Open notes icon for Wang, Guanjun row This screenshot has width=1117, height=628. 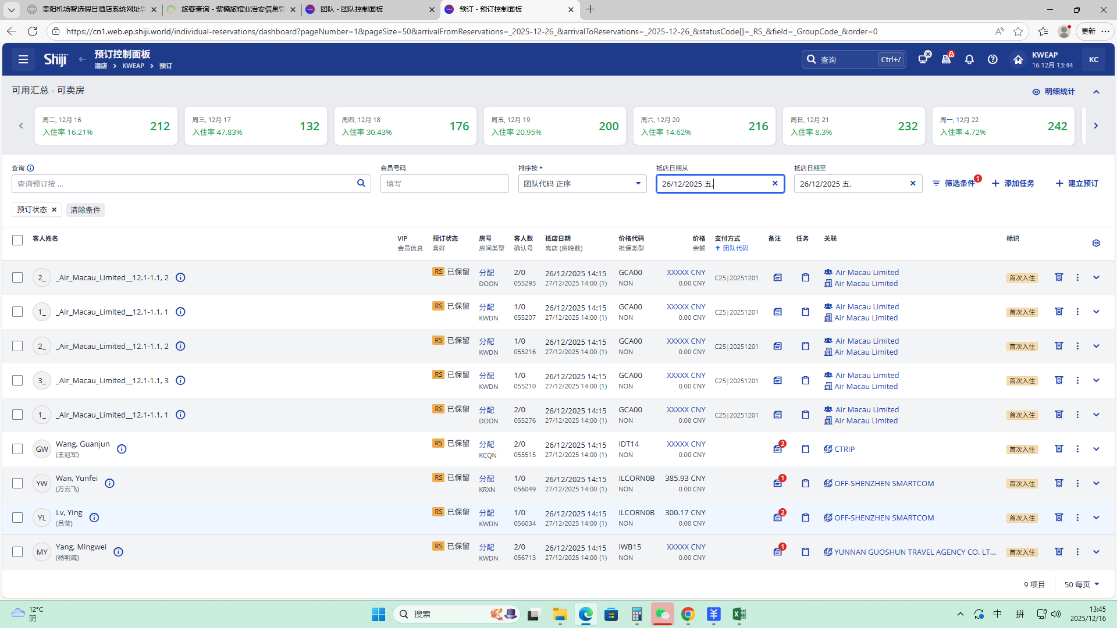(x=778, y=449)
